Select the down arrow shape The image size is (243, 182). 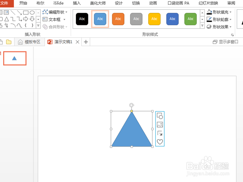coord(32,19)
